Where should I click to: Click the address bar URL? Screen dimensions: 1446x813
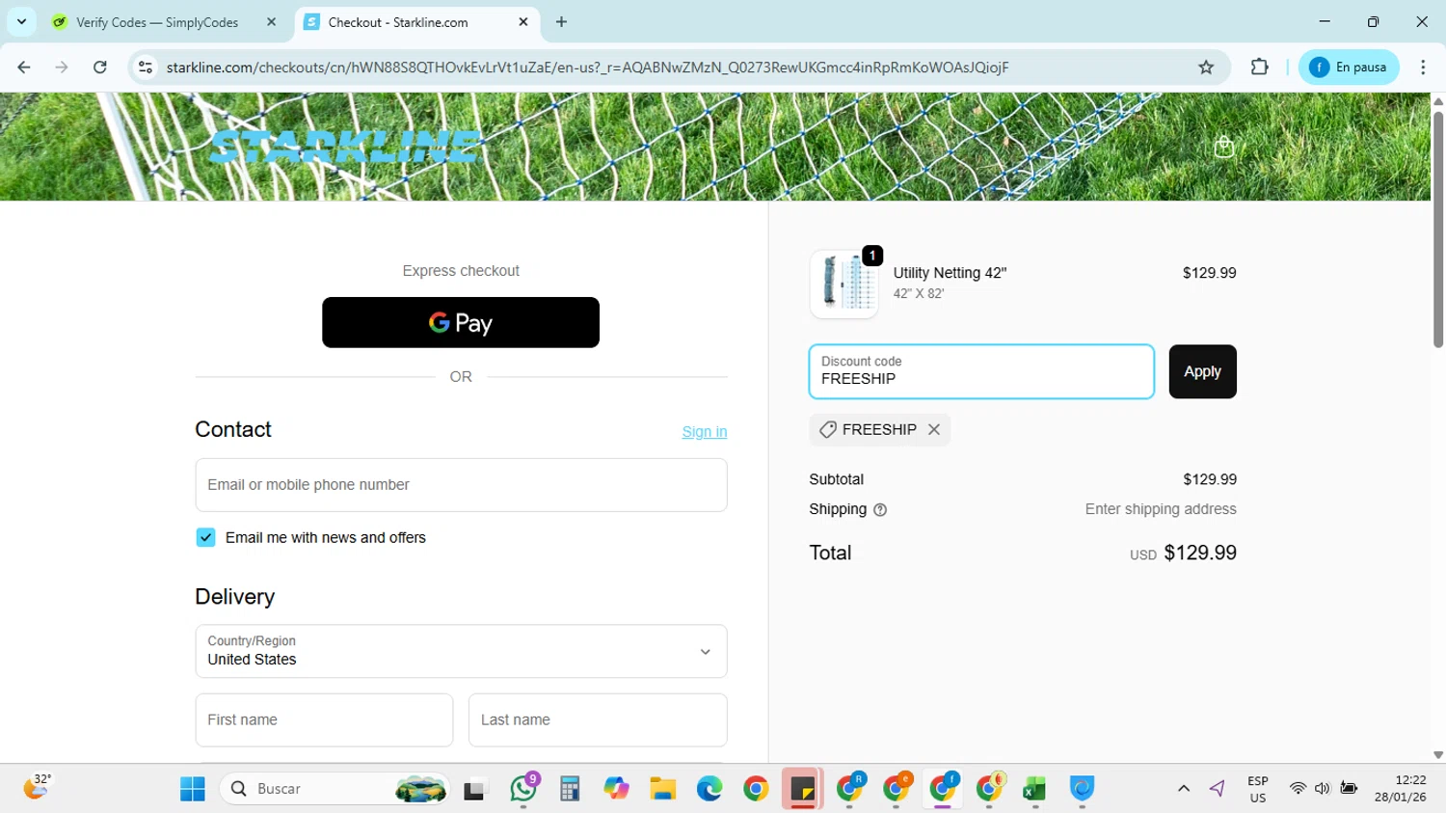tap(587, 68)
